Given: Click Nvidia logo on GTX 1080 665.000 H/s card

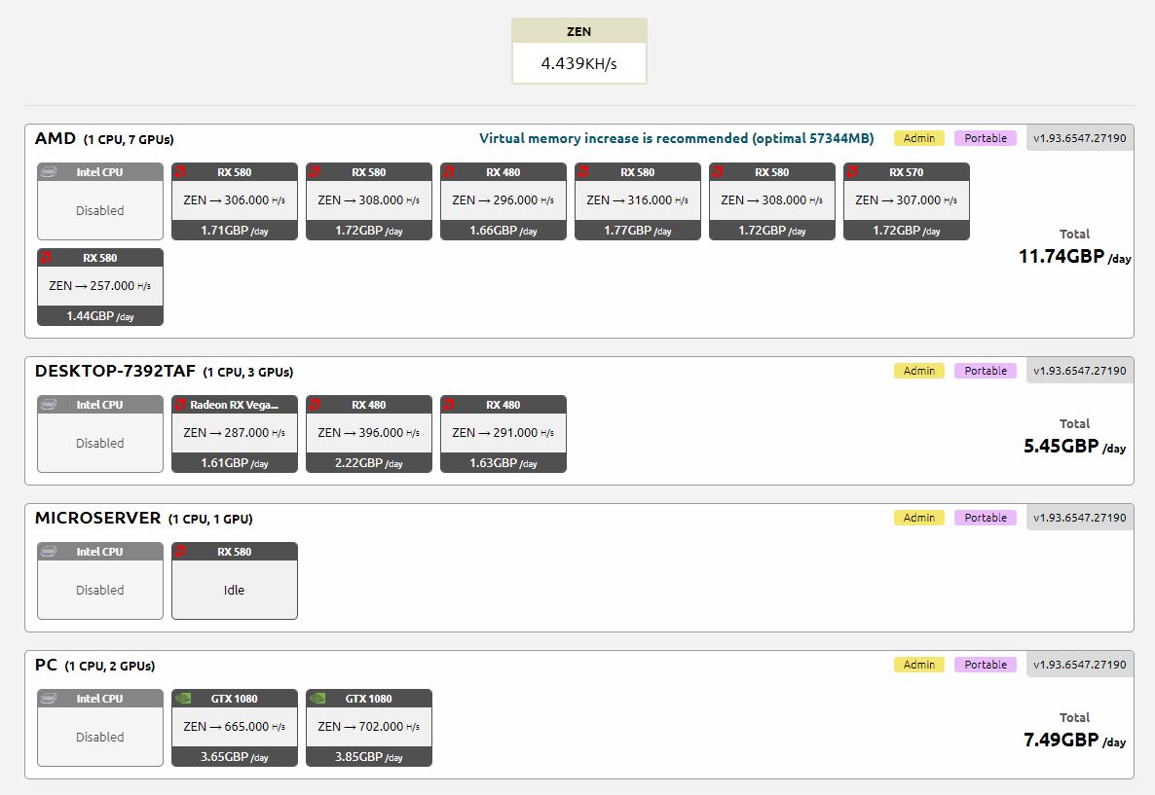Looking at the screenshot, I should tap(183, 698).
